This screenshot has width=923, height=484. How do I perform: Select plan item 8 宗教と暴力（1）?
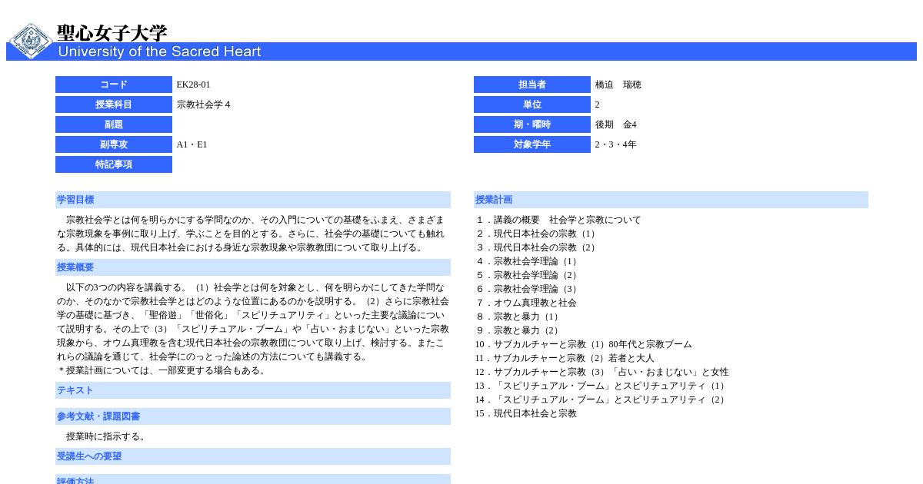tap(518, 317)
